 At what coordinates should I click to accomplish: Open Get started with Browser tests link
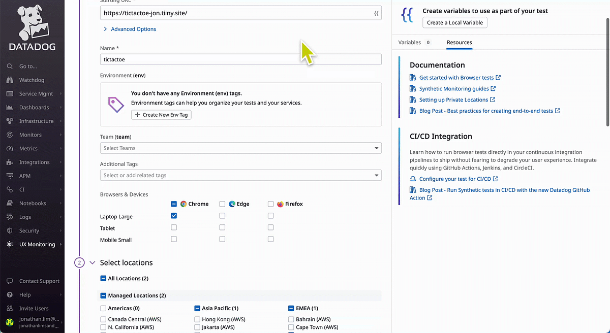pos(456,78)
